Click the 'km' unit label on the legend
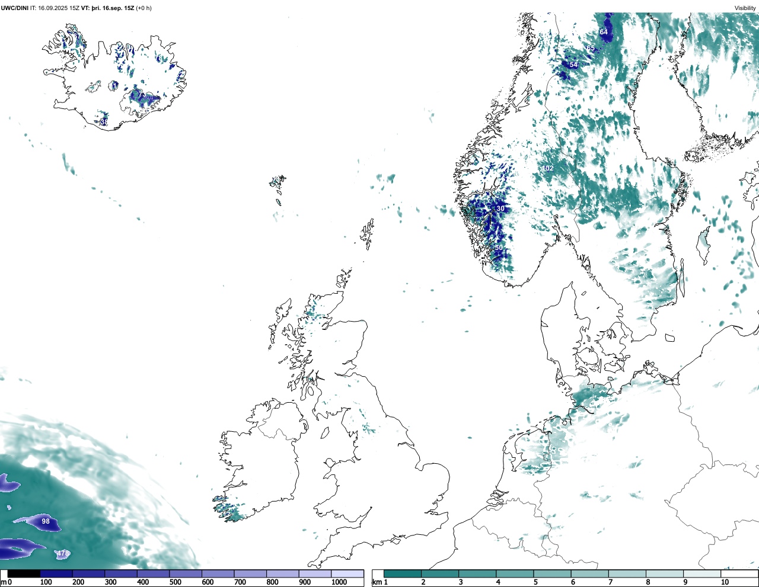Screen dimensions: 759x587 click(377, 582)
